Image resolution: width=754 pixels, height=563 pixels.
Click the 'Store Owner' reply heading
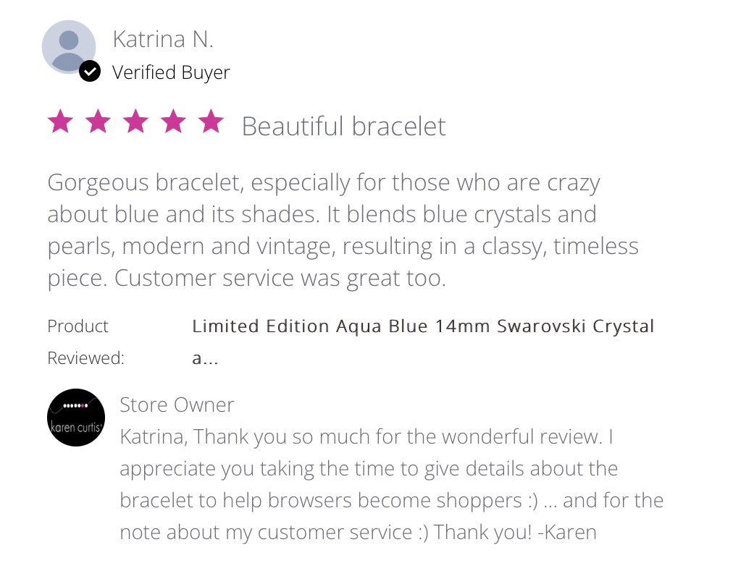click(177, 405)
